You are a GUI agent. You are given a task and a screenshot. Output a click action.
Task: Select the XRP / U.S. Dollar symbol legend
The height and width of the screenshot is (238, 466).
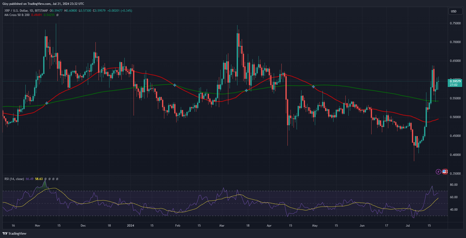tap(26, 11)
